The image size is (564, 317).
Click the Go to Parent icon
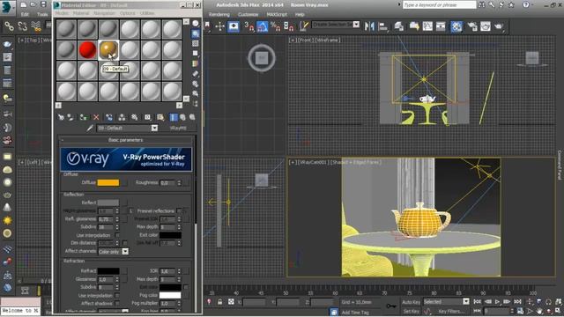tap(182, 117)
